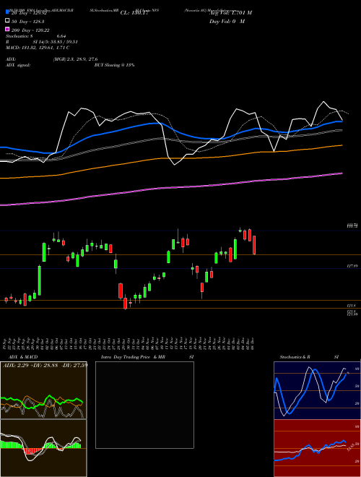
Task: Click the 'SI 14/3: 33.85 / 59.51' reading
Action: click(x=56, y=42)
